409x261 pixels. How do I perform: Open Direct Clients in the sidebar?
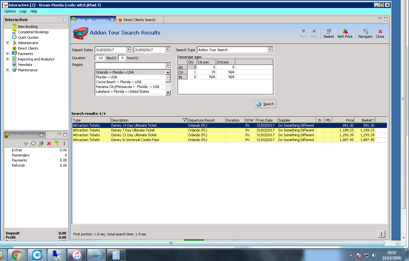point(28,48)
